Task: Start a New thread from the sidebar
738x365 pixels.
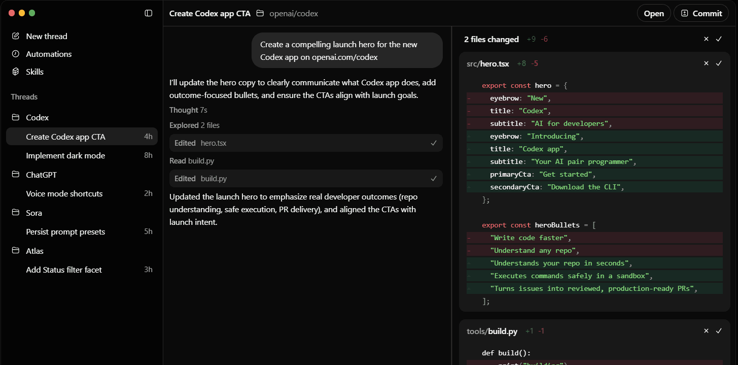Action: click(46, 36)
